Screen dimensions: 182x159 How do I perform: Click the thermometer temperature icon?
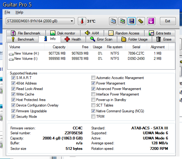tap(82, 21)
